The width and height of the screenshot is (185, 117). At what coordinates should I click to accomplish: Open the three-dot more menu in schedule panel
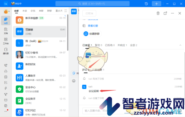point(172,13)
